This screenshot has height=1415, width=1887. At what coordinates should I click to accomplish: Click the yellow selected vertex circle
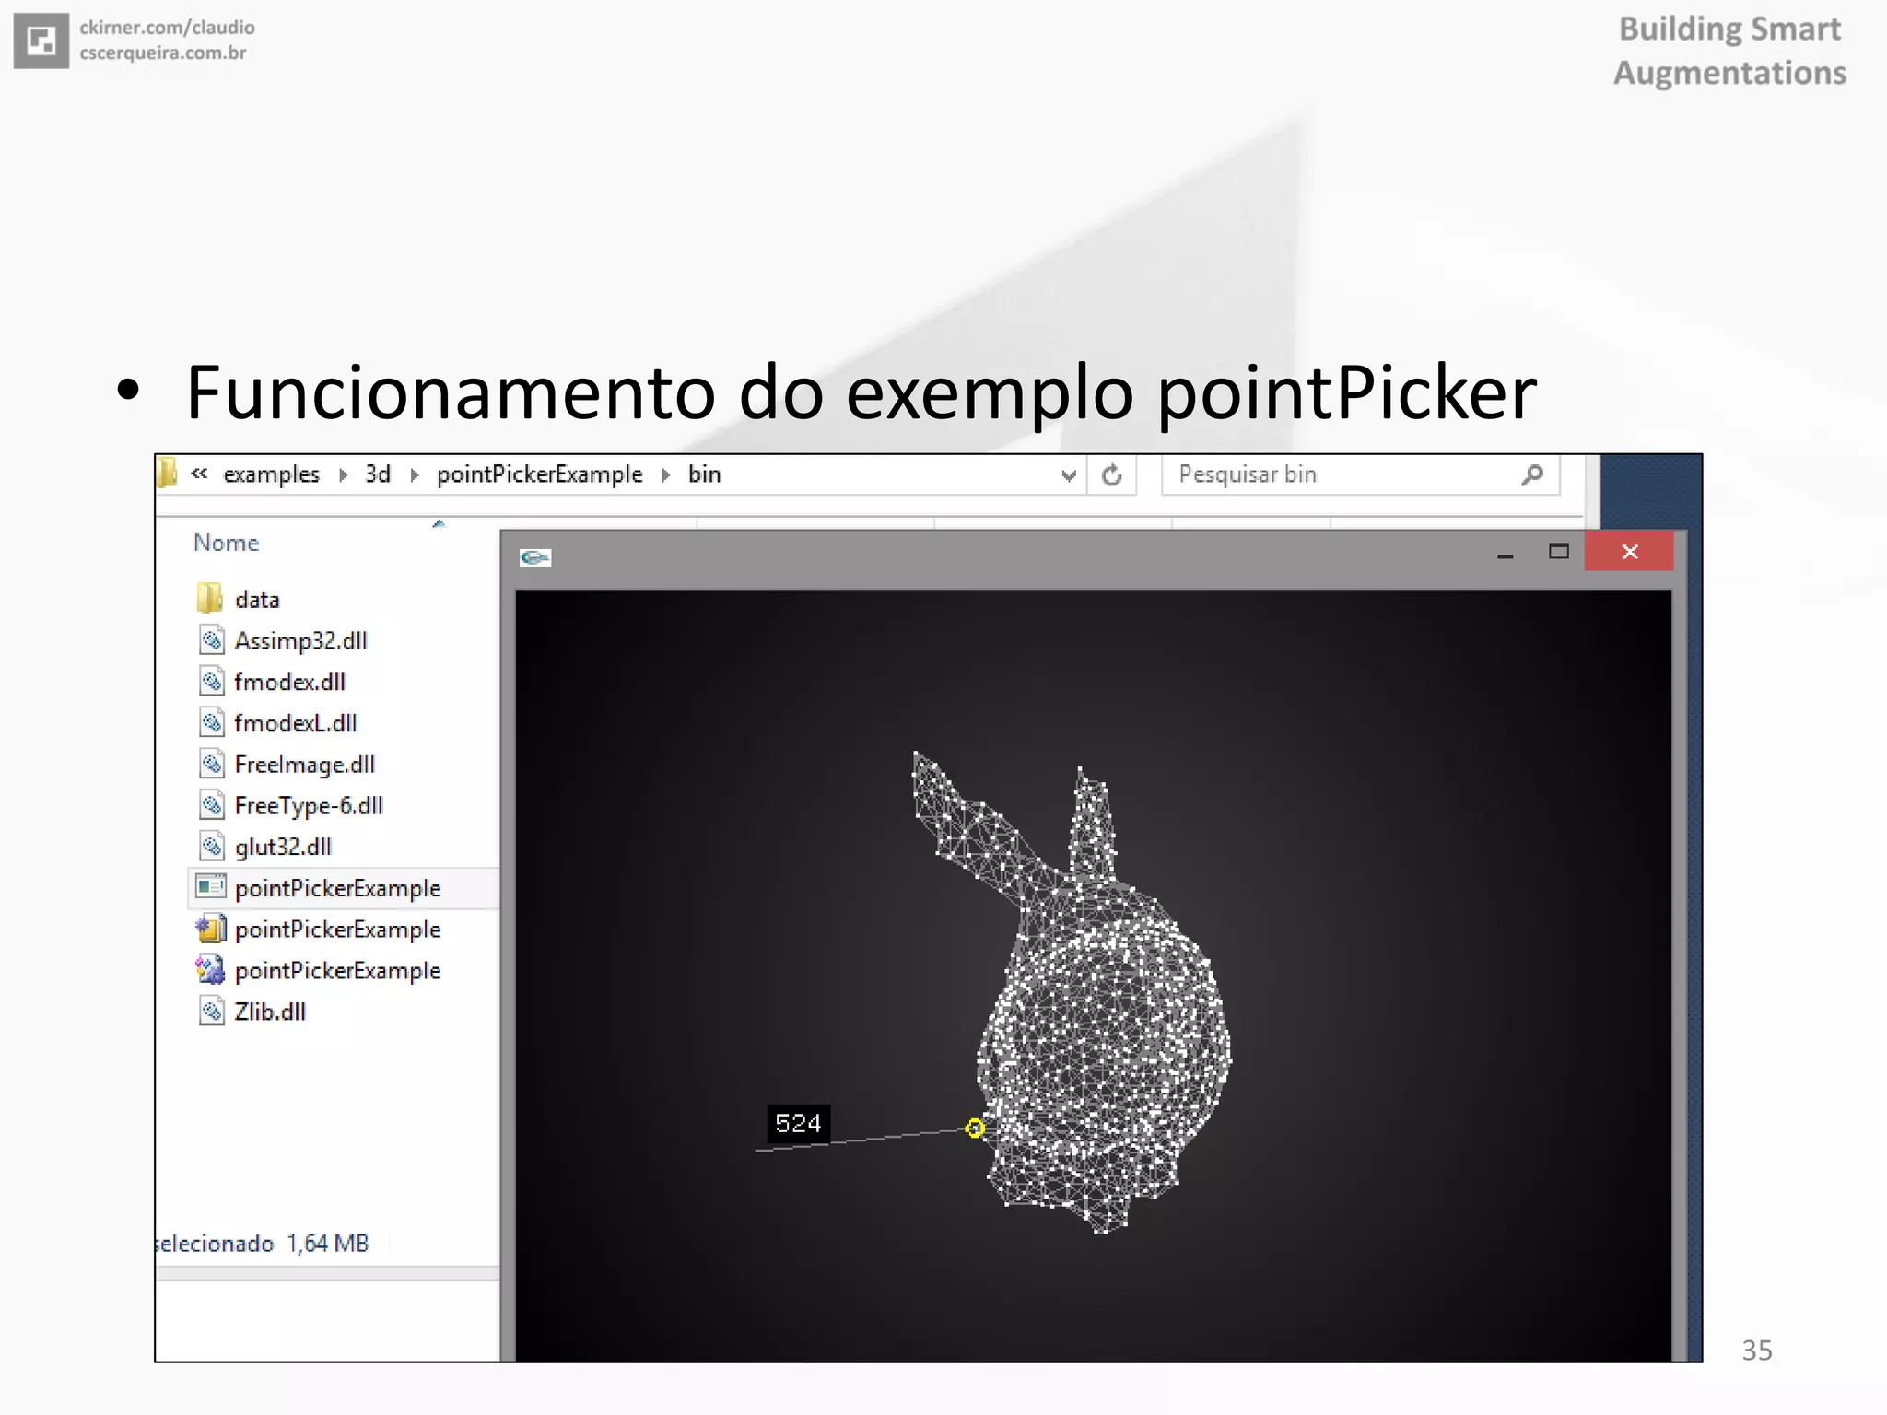pos(975,1128)
